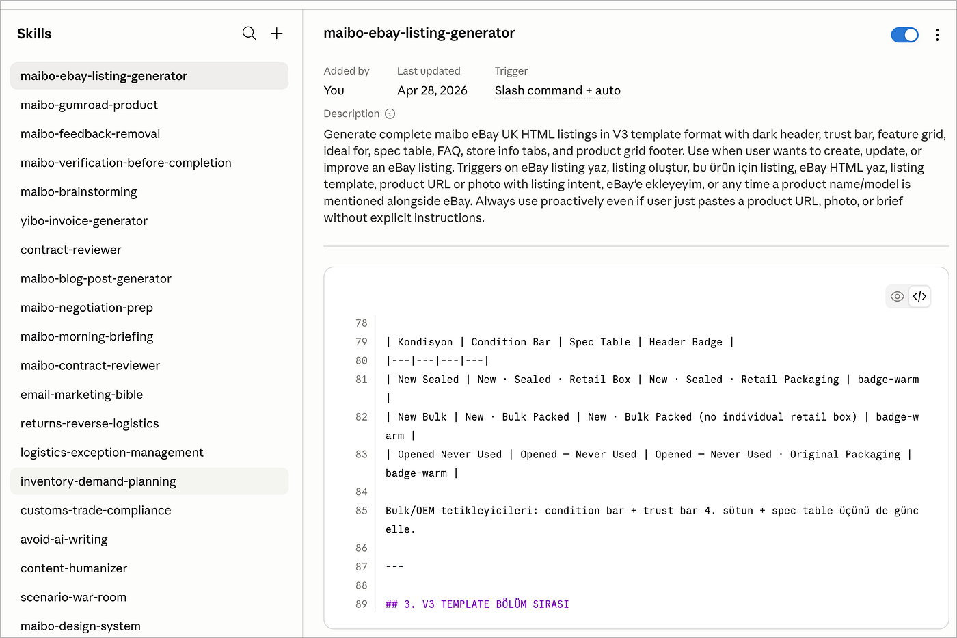
Task: Select logistics-exception-management skill
Action: 149,452
